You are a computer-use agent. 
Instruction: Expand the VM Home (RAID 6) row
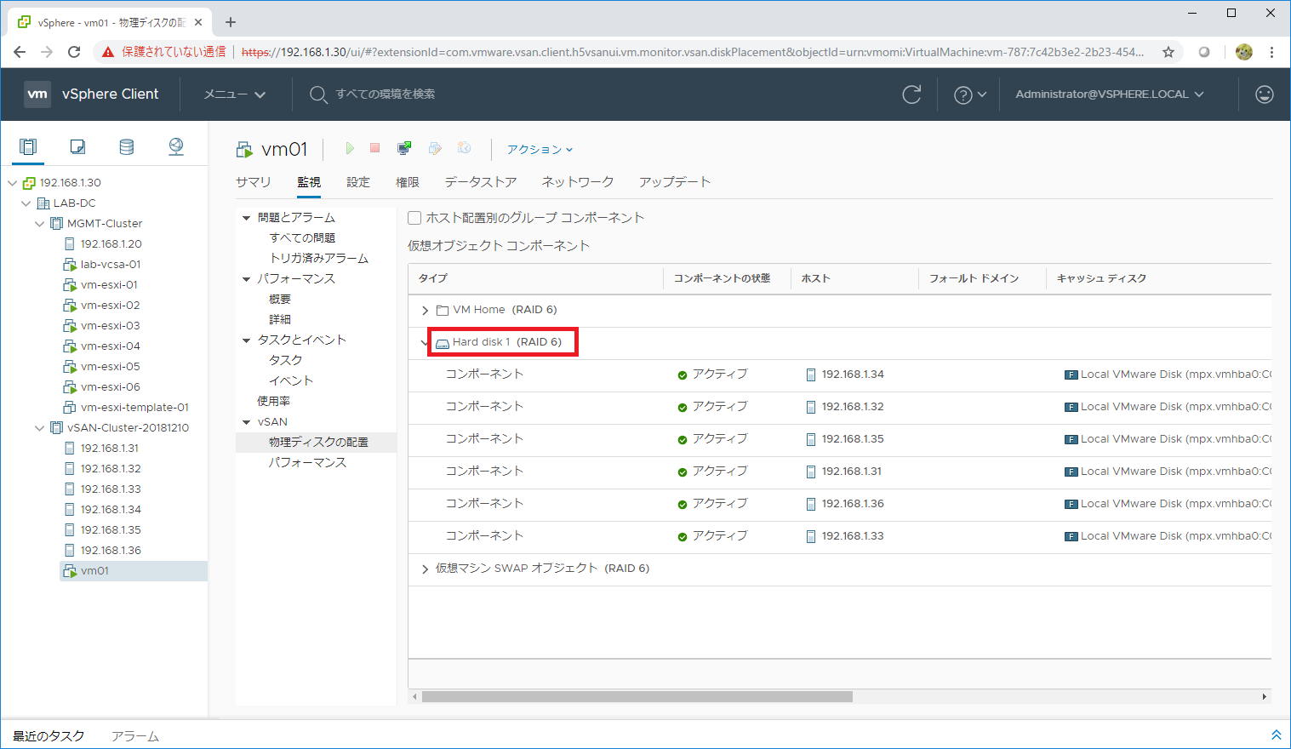425,311
